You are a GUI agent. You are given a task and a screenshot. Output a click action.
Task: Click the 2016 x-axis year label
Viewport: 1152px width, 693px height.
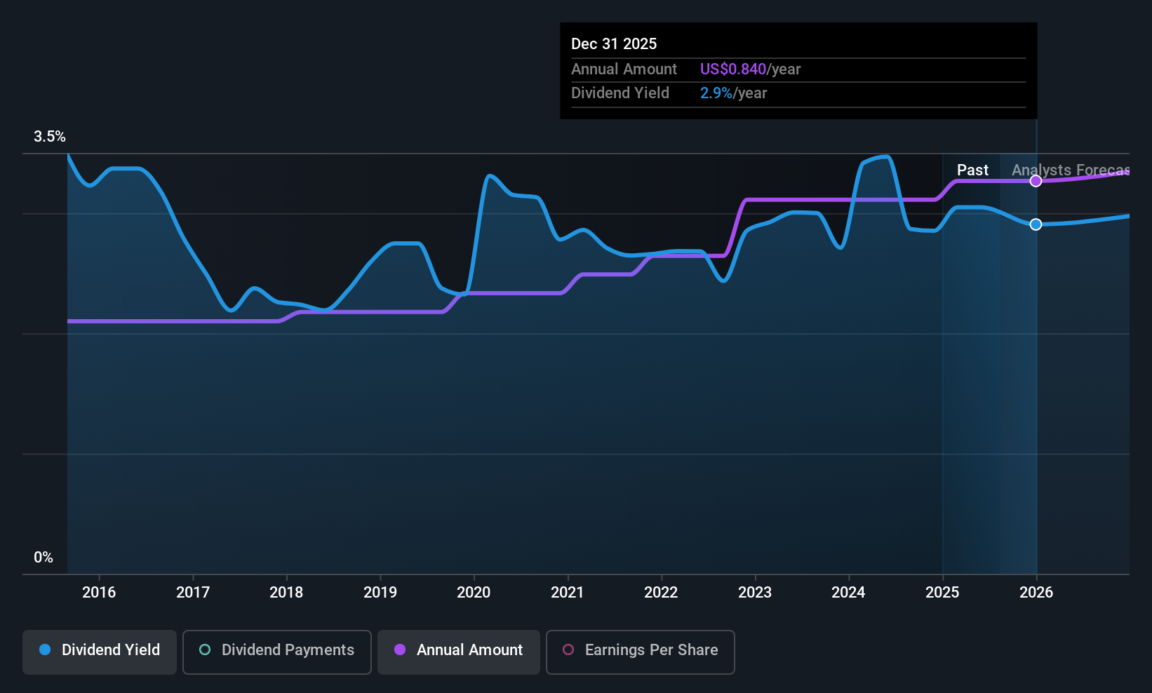pos(99,593)
